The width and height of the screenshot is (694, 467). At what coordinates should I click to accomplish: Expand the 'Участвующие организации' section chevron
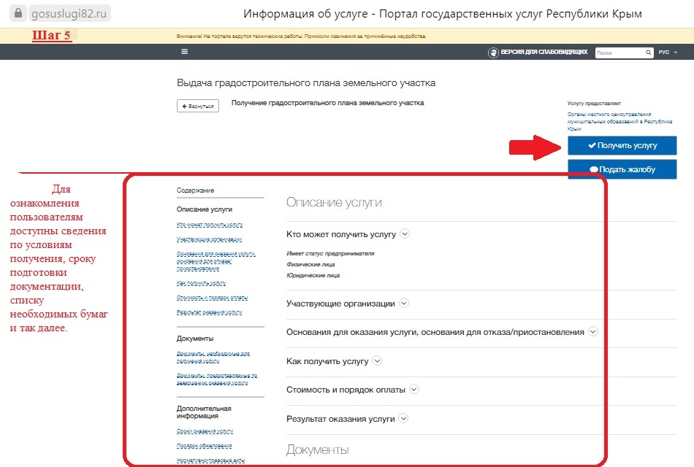pyautogui.click(x=403, y=304)
